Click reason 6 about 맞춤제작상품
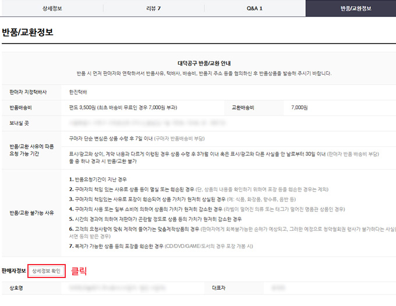The height and width of the screenshot is (306, 396). (x=232, y=233)
